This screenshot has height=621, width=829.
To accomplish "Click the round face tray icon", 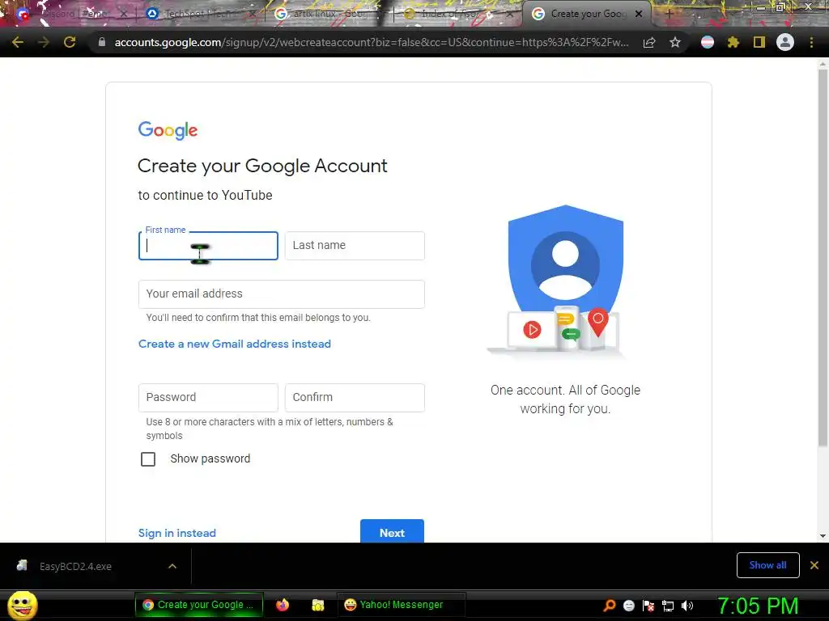I will [x=628, y=606].
